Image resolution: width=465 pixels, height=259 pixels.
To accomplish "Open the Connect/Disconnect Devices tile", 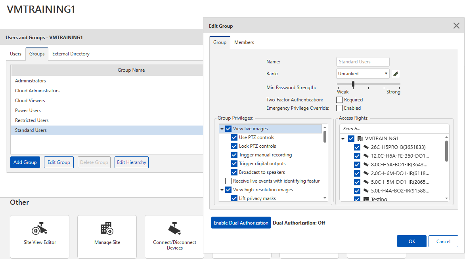I will pyautogui.click(x=174, y=237).
